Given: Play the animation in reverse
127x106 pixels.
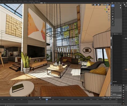Looking at the screenshot, I should [46, 98].
